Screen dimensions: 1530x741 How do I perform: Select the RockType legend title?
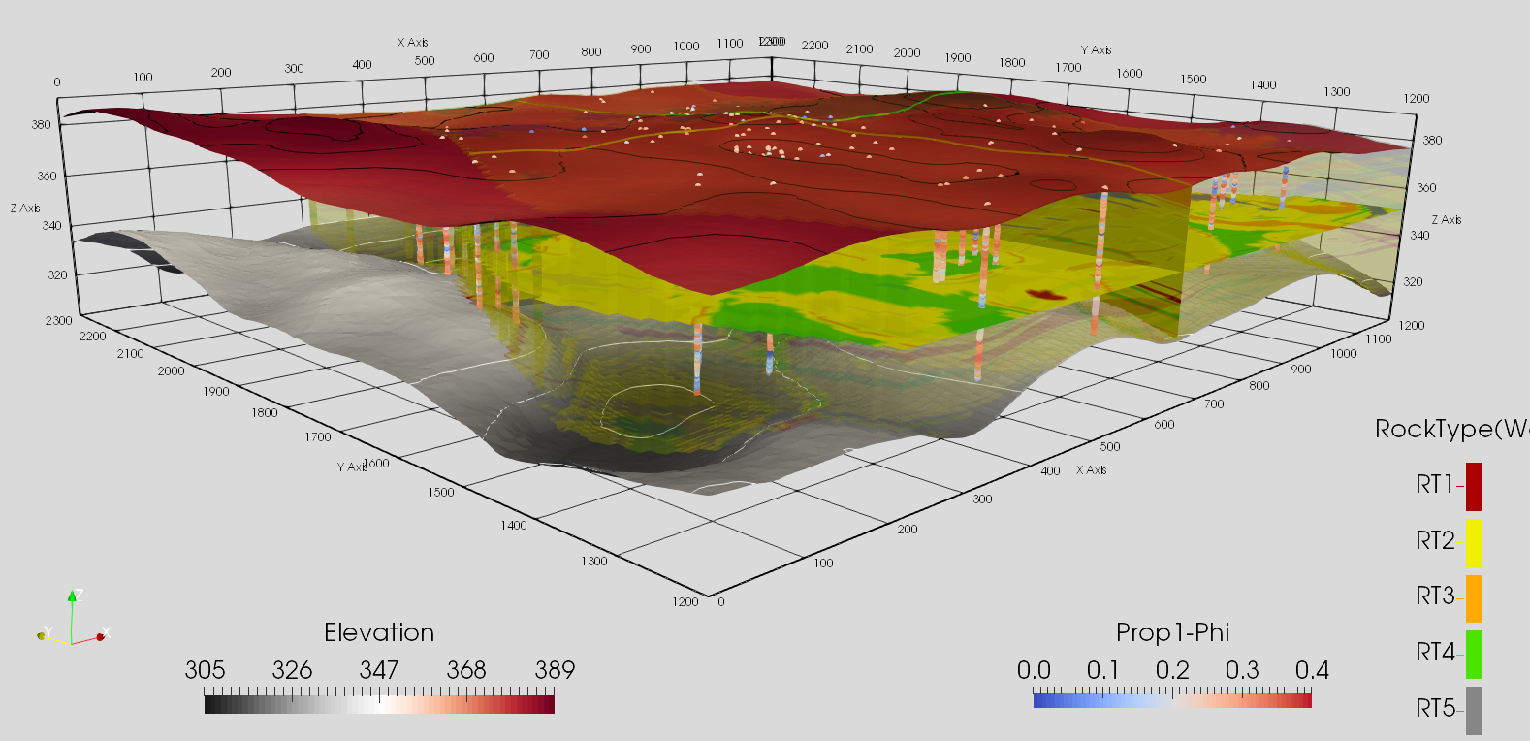pos(1451,429)
